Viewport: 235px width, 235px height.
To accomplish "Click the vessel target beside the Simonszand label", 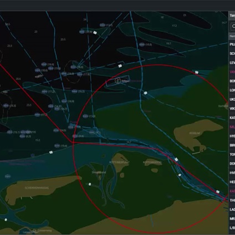I will pos(90,184).
